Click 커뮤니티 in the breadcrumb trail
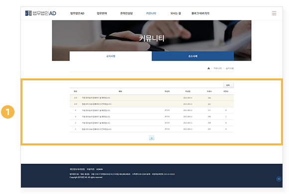The width and height of the screenshot is (289, 194). coord(217,68)
